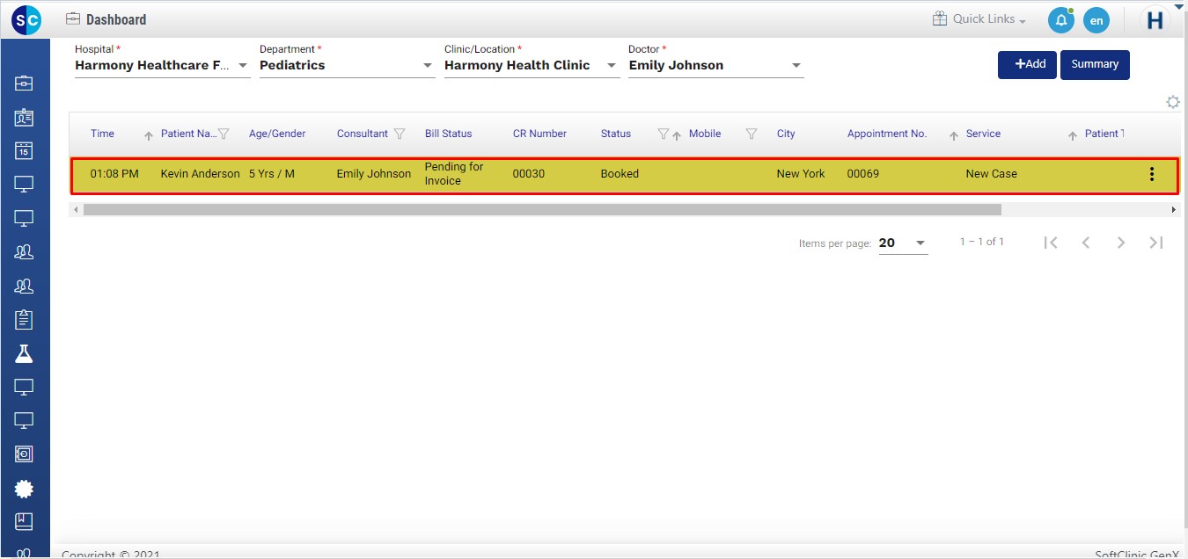The height and width of the screenshot is (559, 1188).
Task: Filter the Consultant column
Action: [400, 134]
